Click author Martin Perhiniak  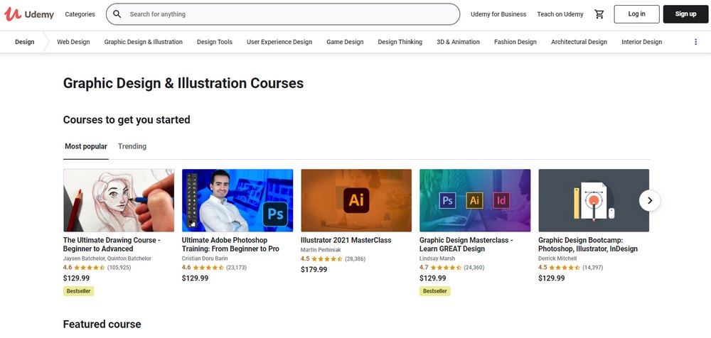(x=320, y=250)
